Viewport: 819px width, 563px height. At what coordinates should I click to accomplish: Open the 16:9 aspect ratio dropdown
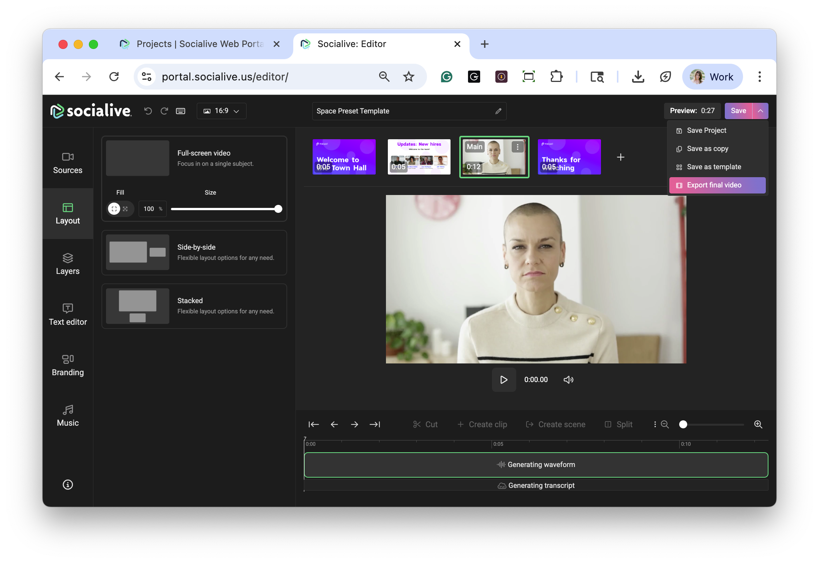tap(221, 111)
